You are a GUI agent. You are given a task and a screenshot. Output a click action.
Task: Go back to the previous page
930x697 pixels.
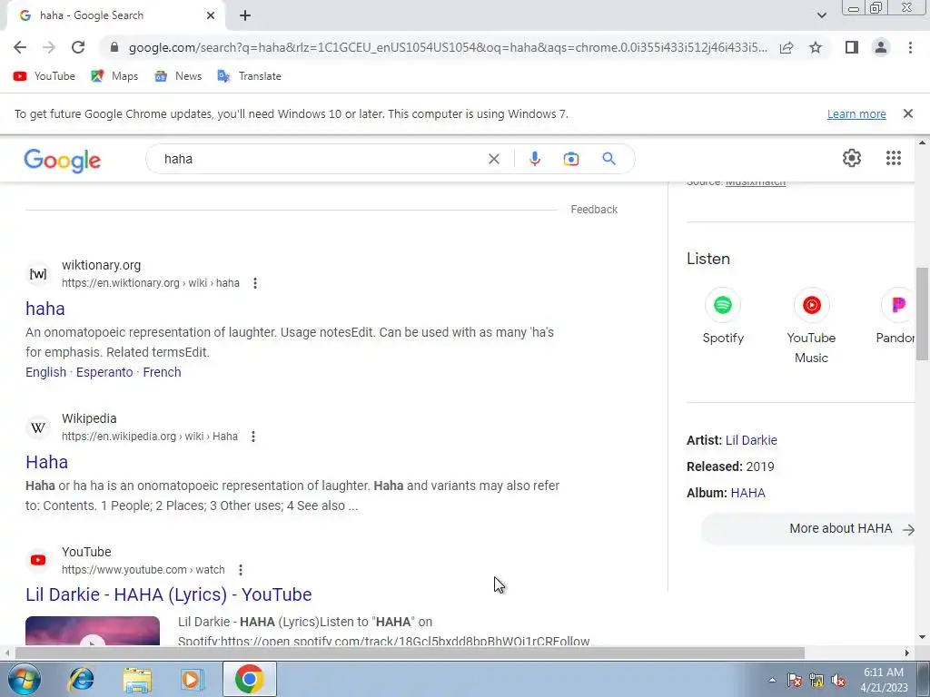(20, 47)
